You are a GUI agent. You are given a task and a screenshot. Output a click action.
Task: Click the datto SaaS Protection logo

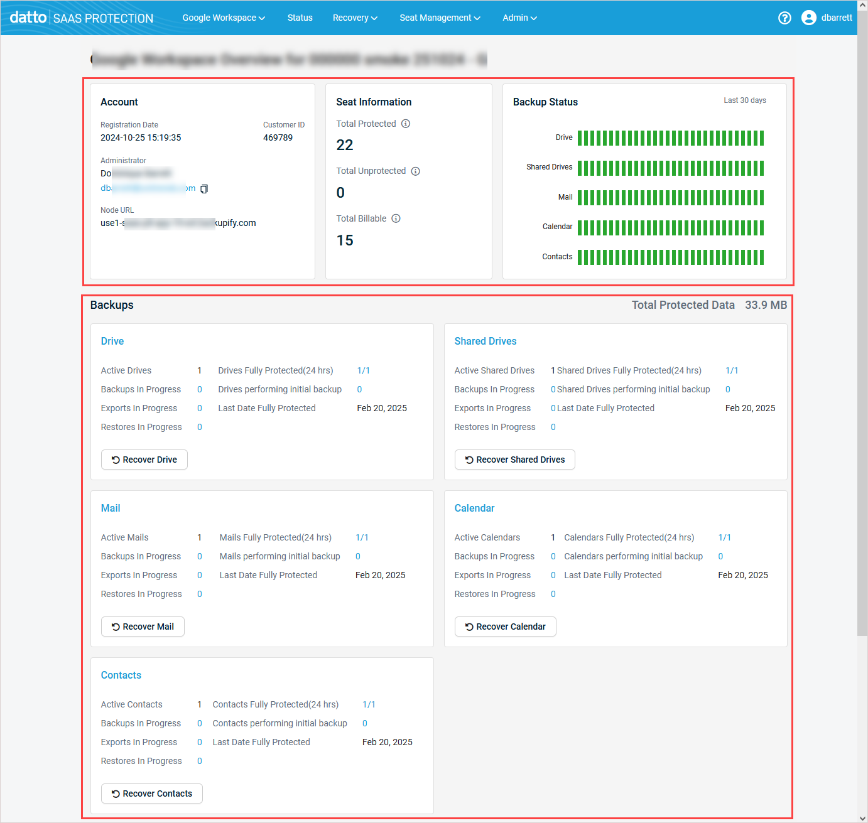point(82,18)
